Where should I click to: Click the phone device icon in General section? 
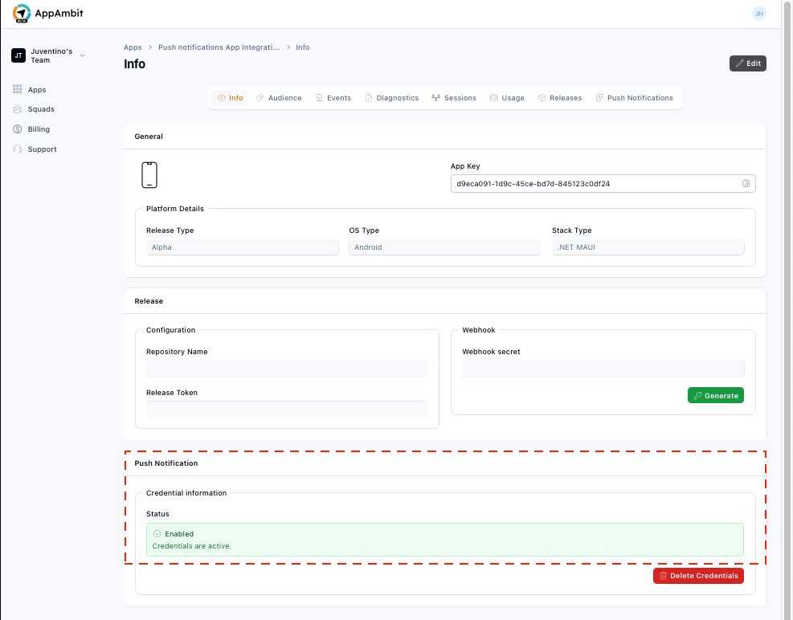pyautogui.click(x=148, y=174)
